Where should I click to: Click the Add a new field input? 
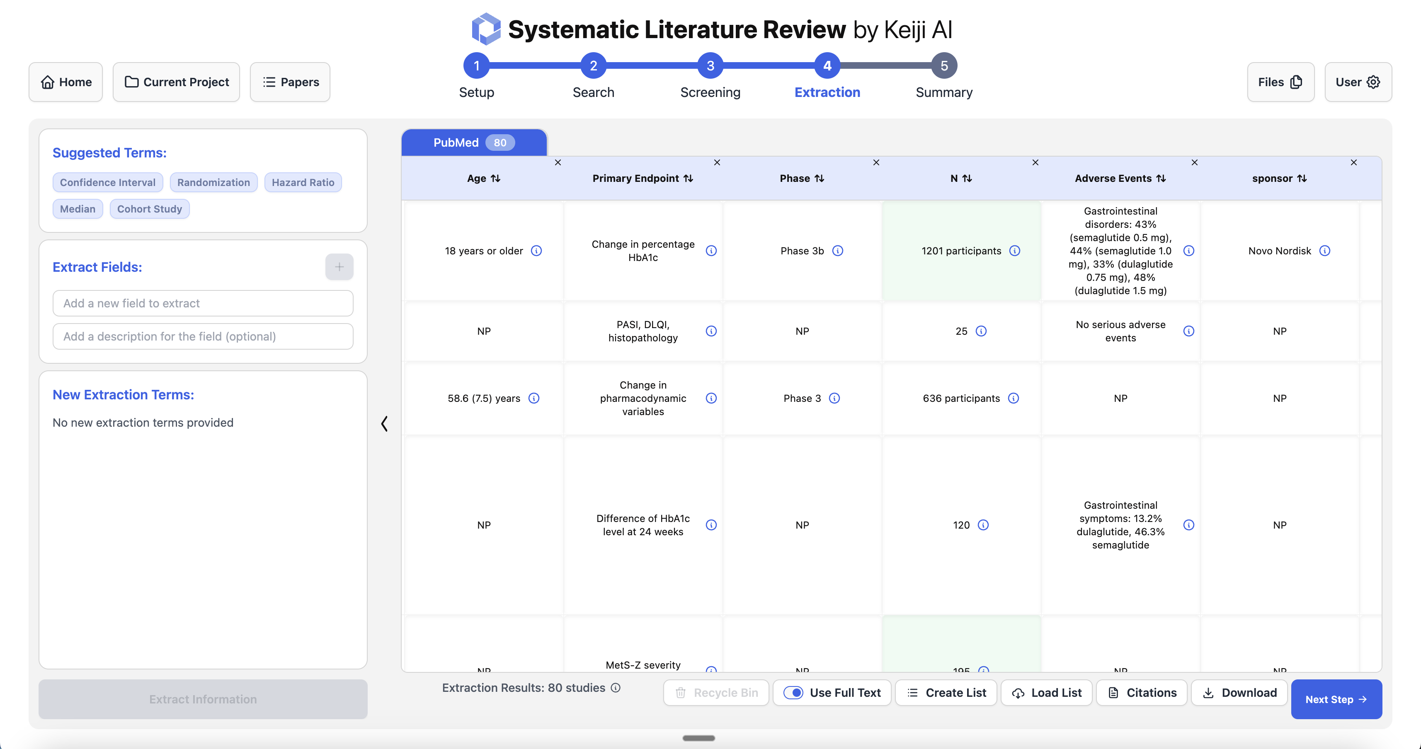tap(203, 303)
